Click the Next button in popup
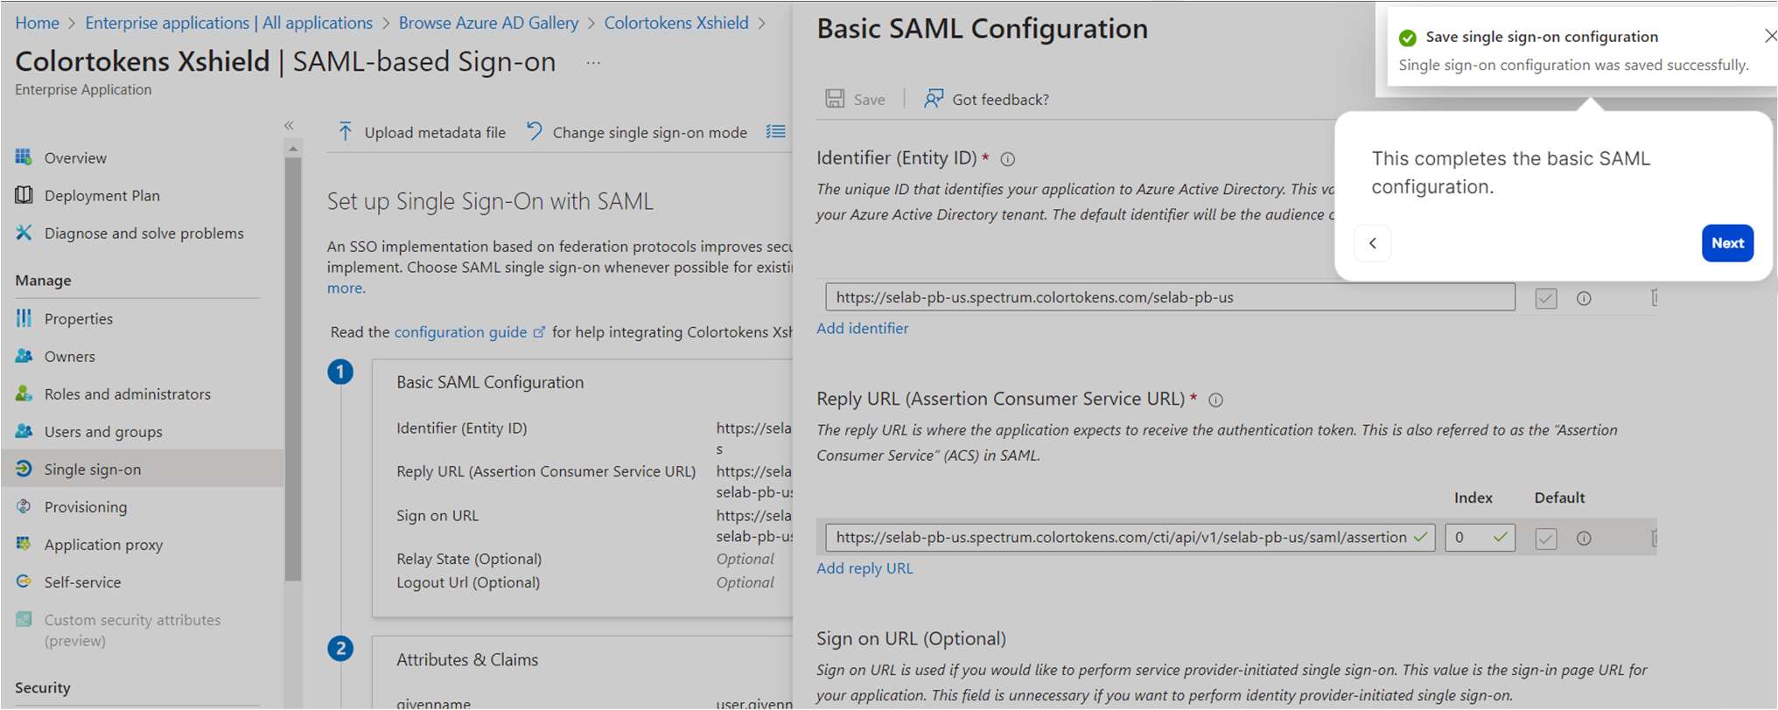The height and width of the screenshot is (710, 1778). [1727, 243]
